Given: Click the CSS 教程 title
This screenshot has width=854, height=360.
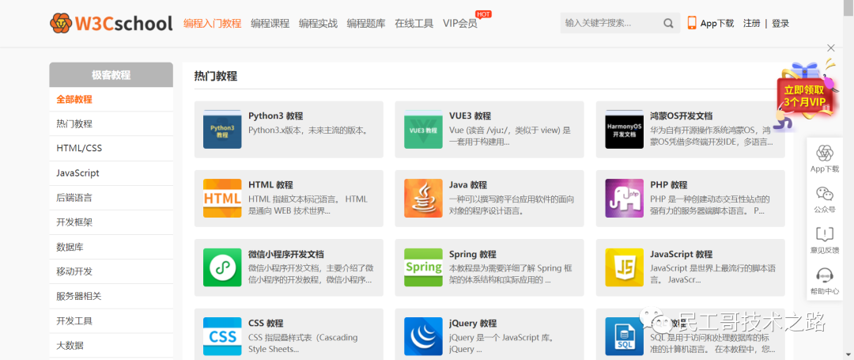Looking at the screenshot, I should point(266,324).
